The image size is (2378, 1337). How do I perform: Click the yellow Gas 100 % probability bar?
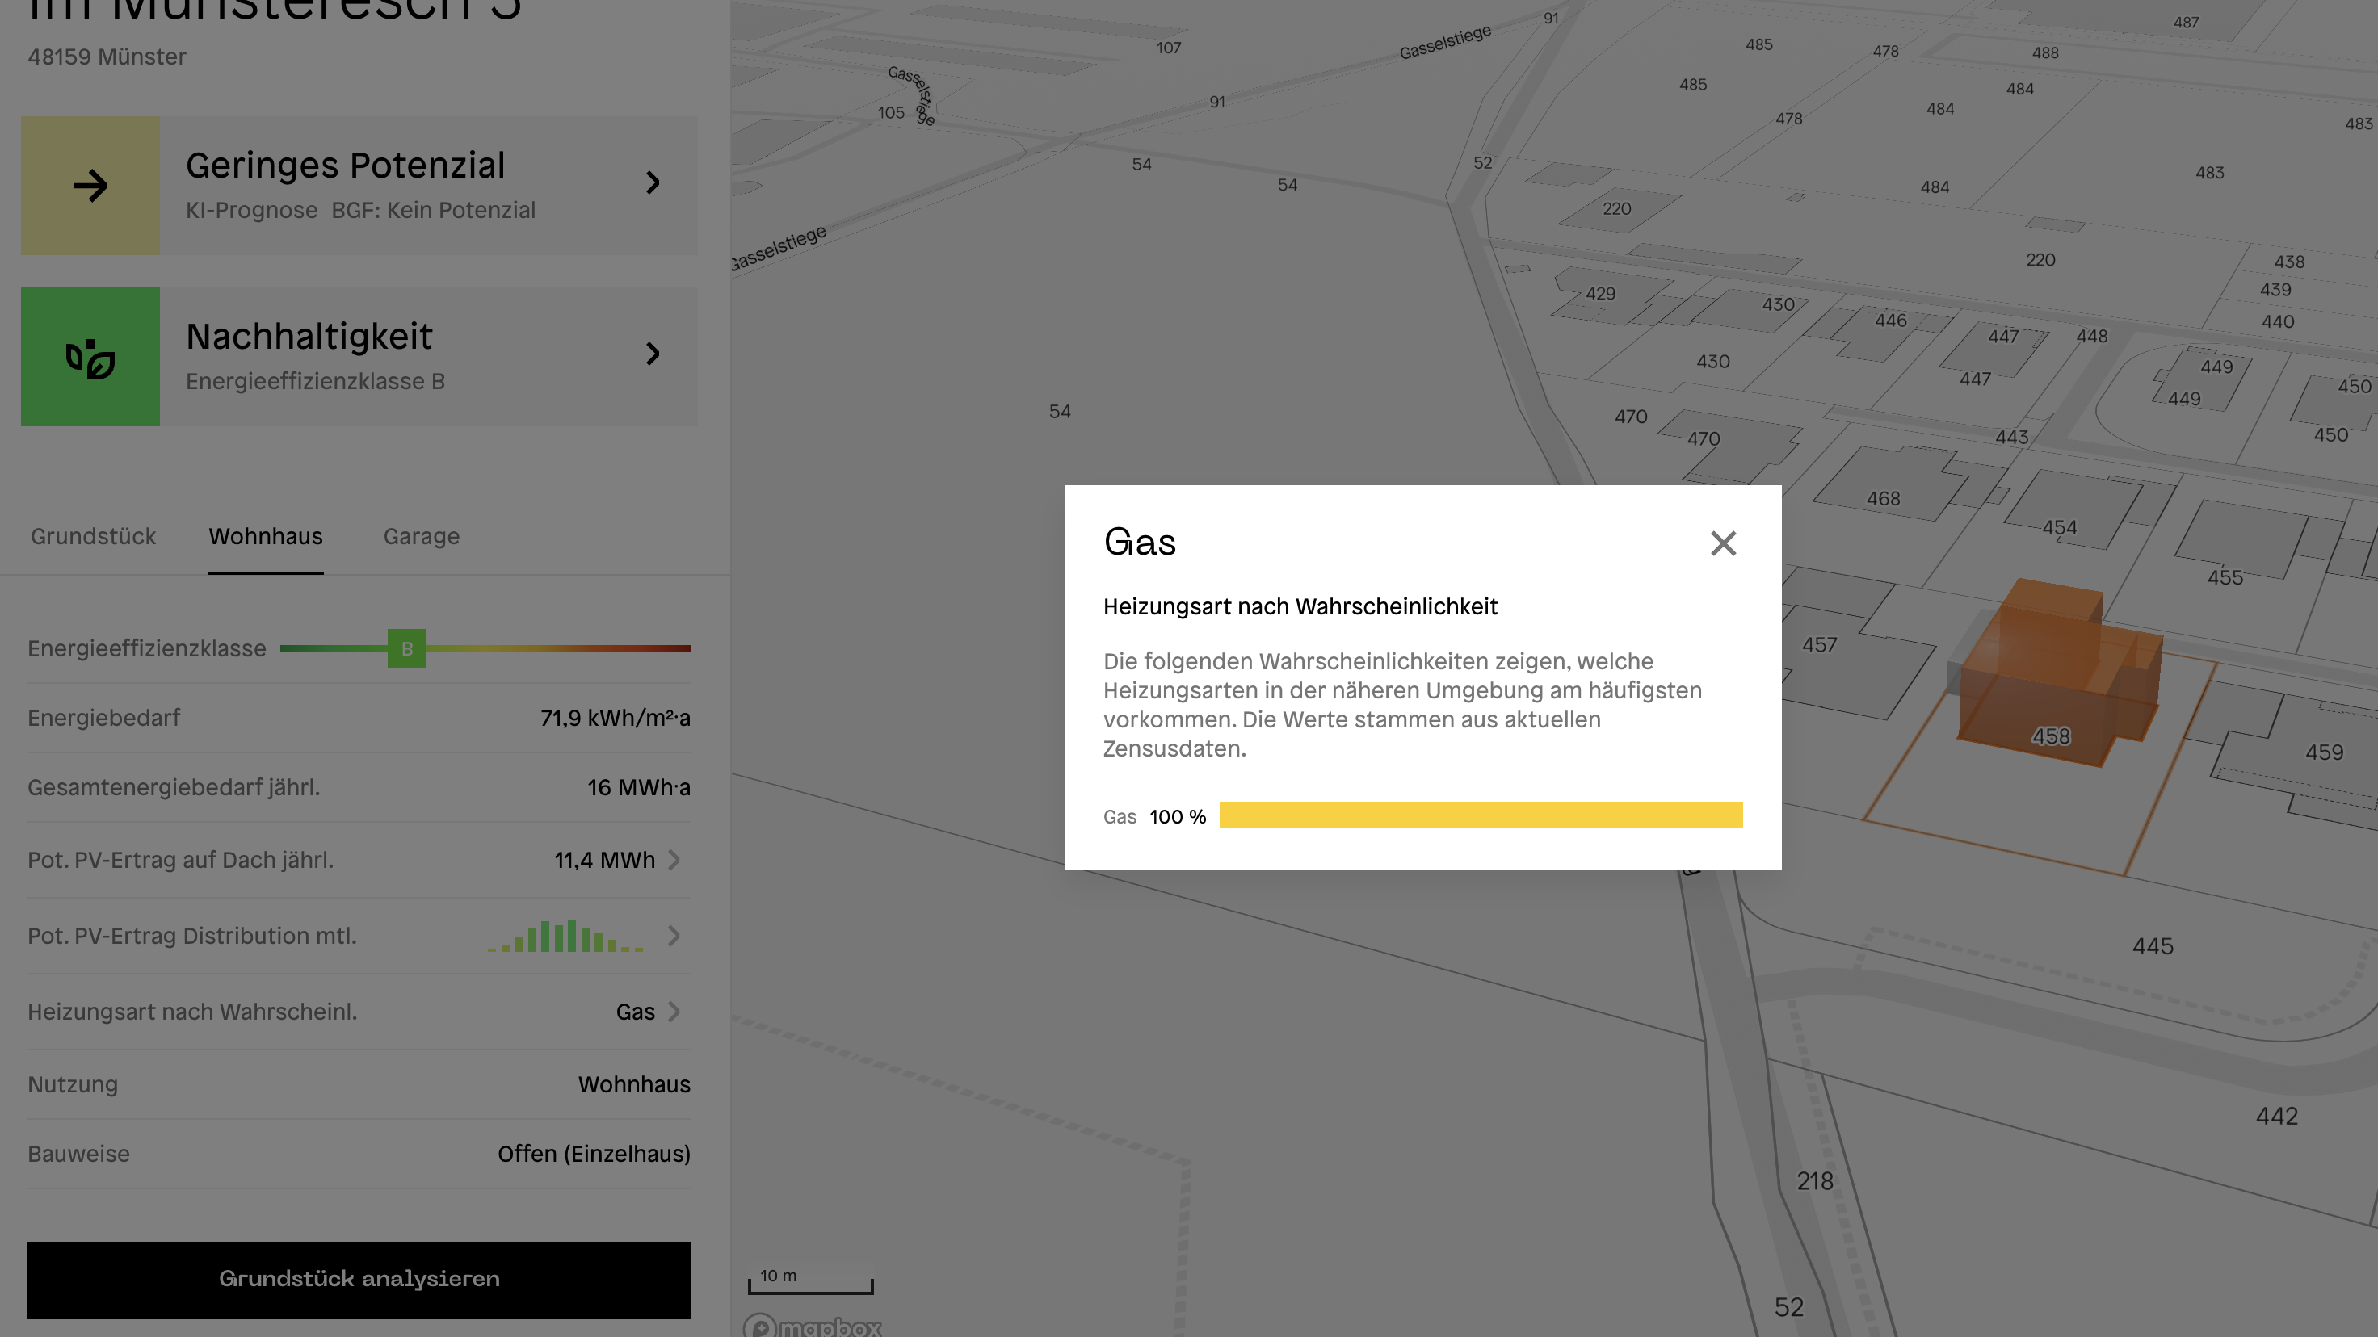pos(1480,815)
